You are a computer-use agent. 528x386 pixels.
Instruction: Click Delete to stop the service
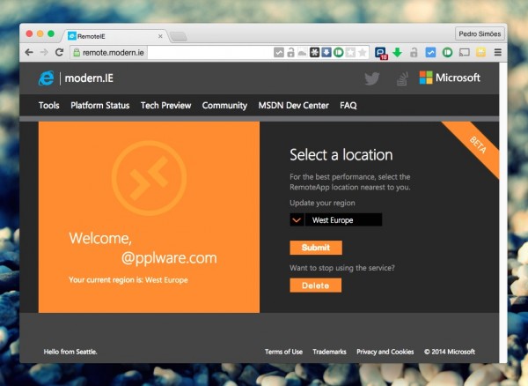coord(316,286)
